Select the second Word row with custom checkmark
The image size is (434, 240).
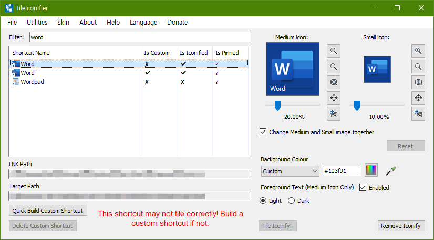point(129,73)
